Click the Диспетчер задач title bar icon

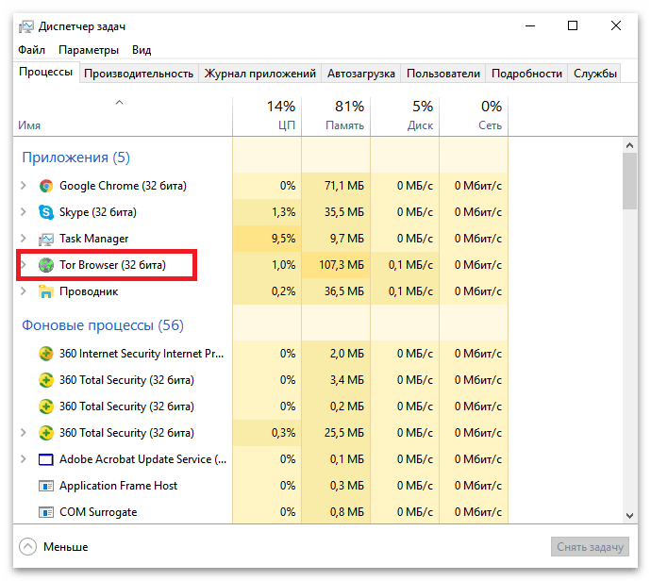[x=26, y=26]
